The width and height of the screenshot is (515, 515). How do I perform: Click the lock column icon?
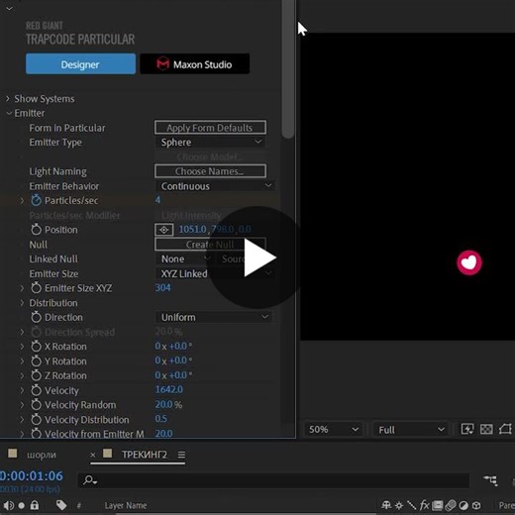(x=35, y=505)
